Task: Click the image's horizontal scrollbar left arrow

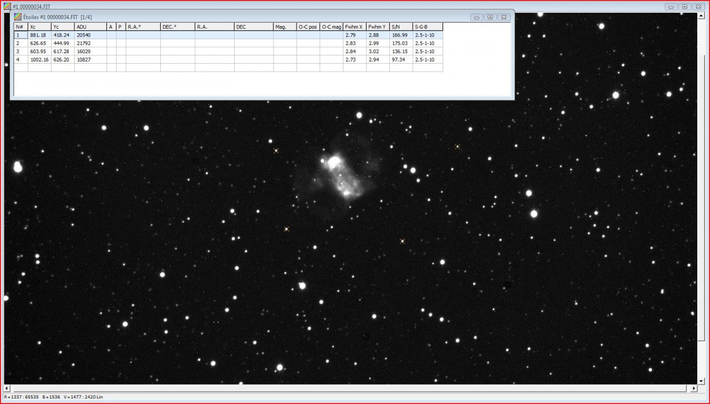Action: [7, 388]
